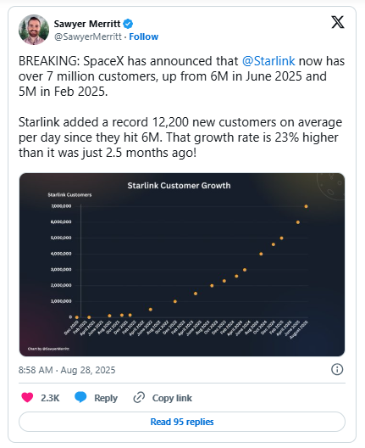Open Sawyer Merritt's profile picture

coord(34,30)
